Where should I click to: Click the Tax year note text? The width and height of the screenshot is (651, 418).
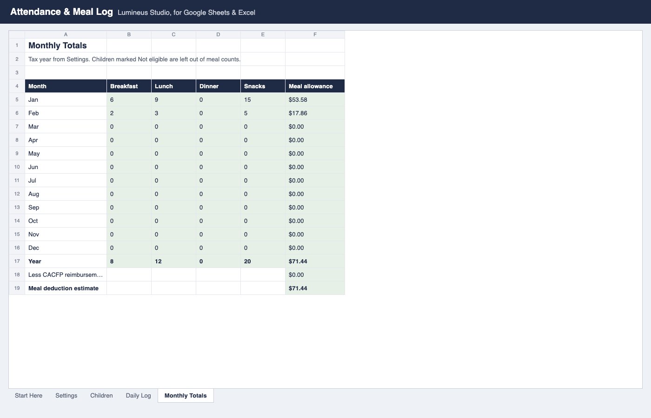[134, 59]
